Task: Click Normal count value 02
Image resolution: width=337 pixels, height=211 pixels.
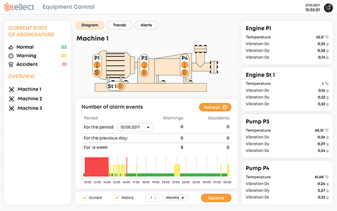Action: (x=64, y=47)
